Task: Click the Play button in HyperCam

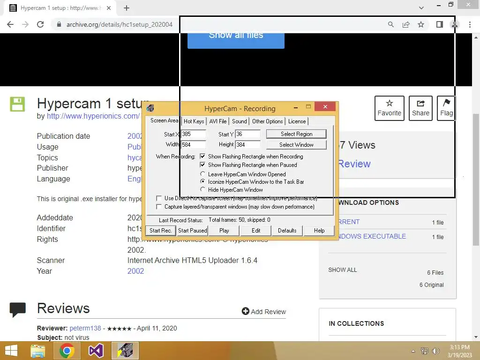Action: point(224,231)
